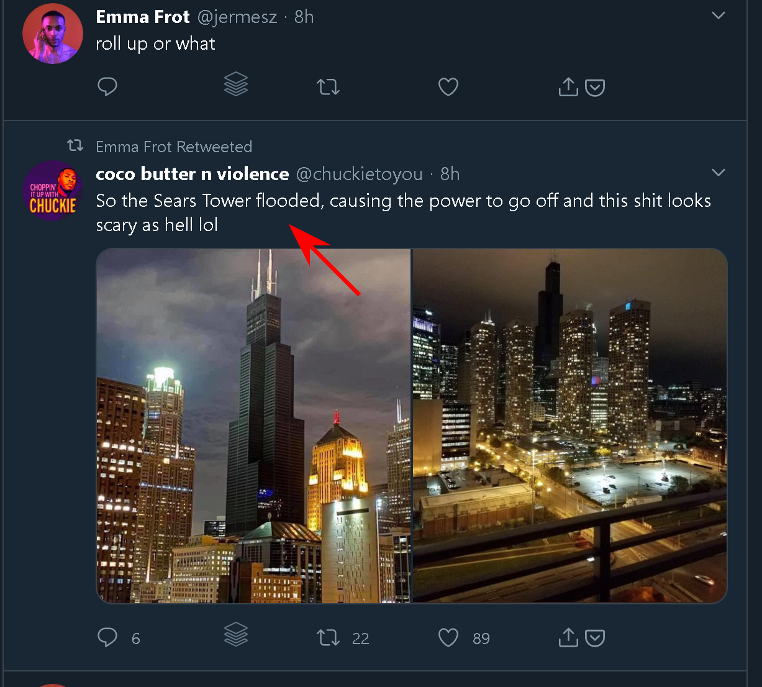The image size is (762, 687).
Task: Open more options on Sears Tower tweet
Action: click(x=719, y=173)
